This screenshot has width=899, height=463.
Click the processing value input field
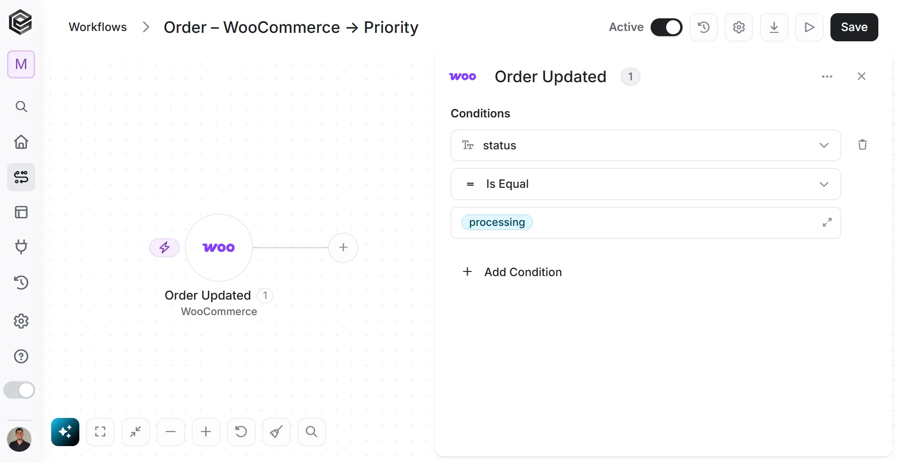tap(646, 223)
